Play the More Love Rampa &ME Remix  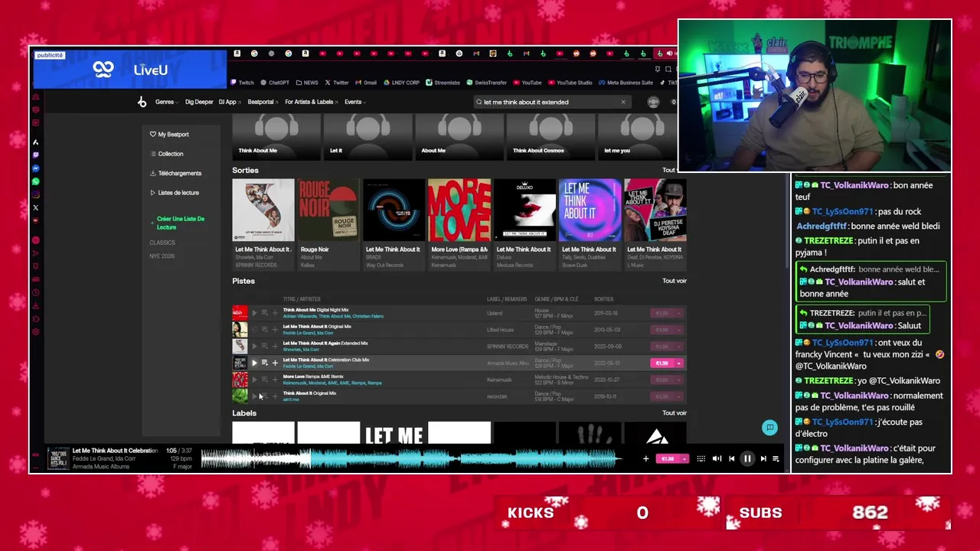point(254,380)
